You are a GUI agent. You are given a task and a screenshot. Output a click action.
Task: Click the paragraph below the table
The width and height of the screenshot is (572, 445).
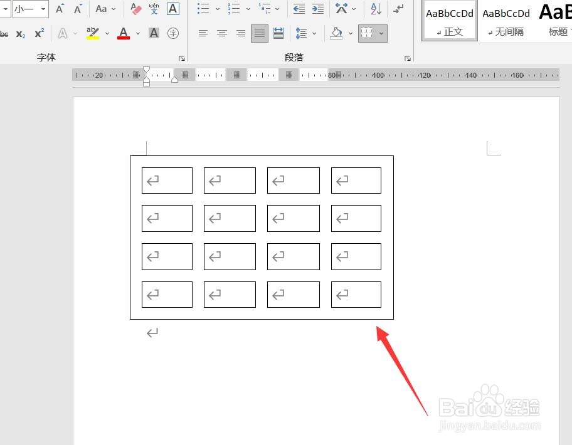[152, 332]
